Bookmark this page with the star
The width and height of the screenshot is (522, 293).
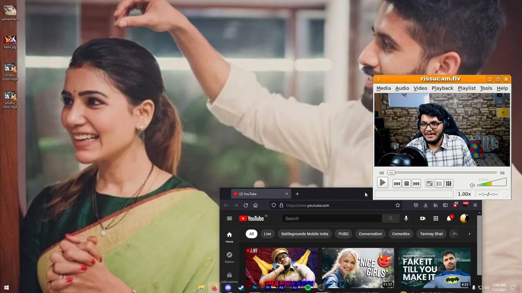[x=398, y=205]
